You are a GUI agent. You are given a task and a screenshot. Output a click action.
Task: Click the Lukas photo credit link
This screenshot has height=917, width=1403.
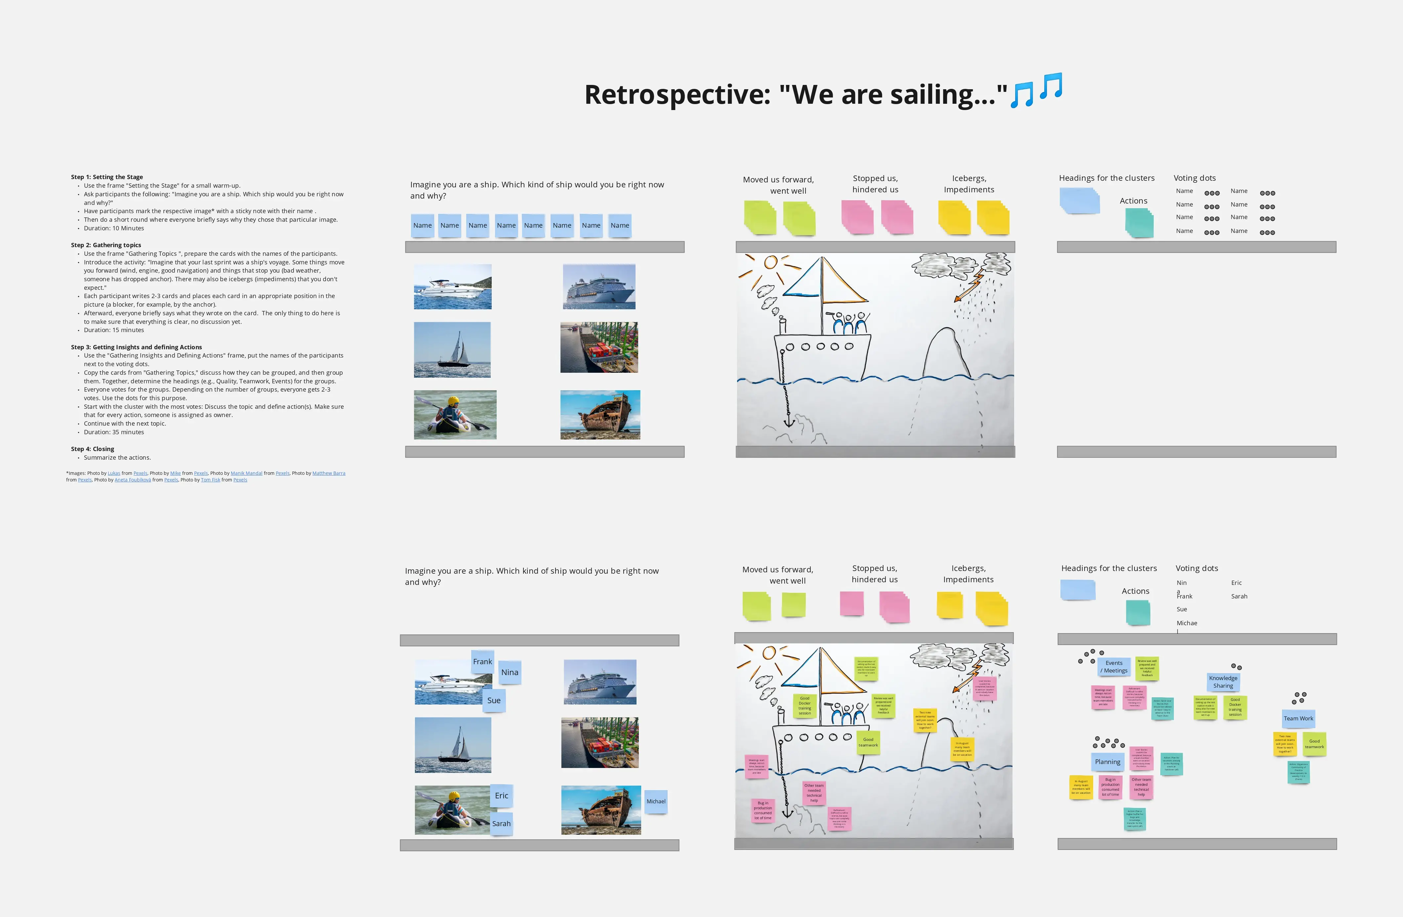click(x=114, y=473)
